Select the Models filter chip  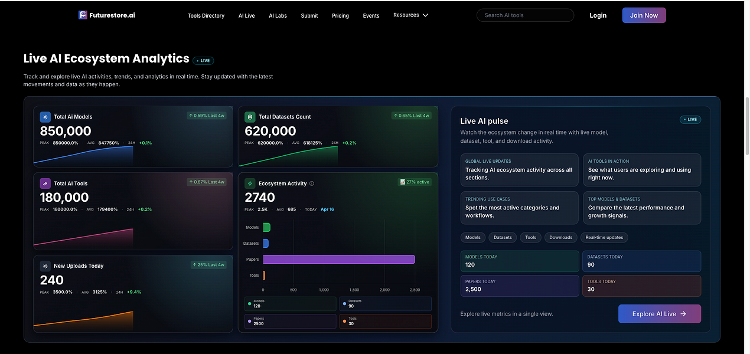coord(473,237)
